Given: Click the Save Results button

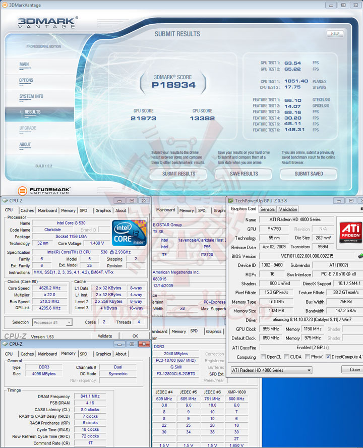Looking at the screenshot, I should 244,174.
